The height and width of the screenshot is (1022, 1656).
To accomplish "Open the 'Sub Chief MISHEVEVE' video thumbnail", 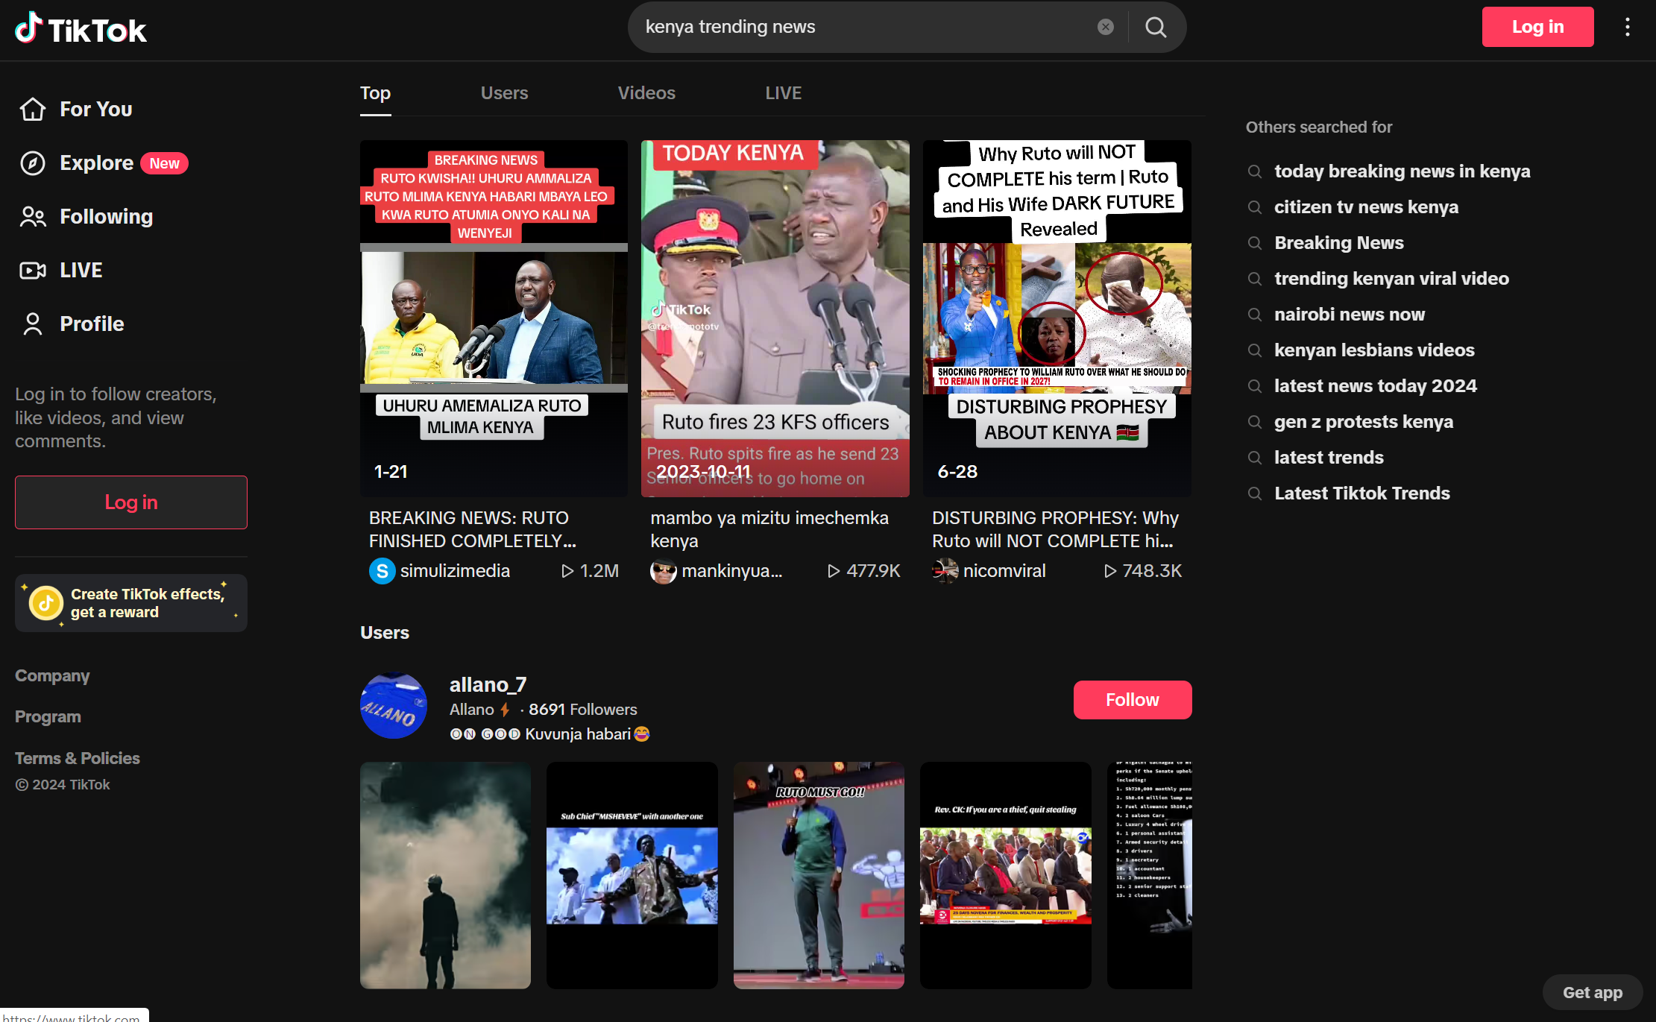I will click(x=632, y=875).
